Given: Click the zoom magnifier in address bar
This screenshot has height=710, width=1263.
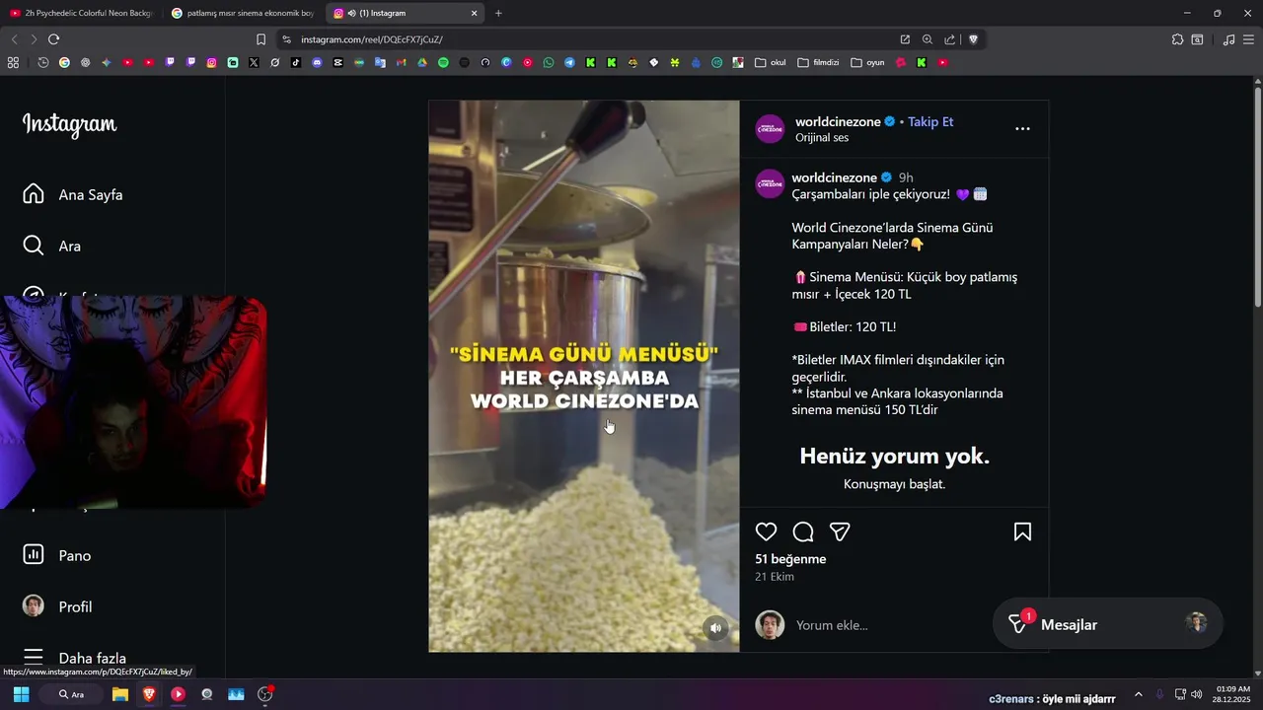Looking at the screenshot, I should (928, 39).
